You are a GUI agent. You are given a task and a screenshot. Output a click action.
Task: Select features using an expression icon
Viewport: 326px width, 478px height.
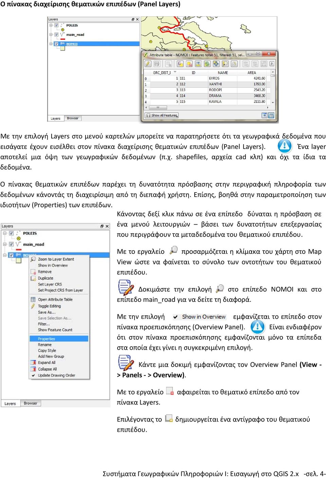click(180, 64)
